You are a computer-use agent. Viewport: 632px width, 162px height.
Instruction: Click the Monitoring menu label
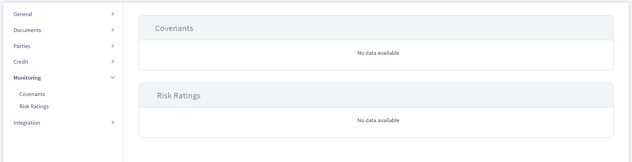pos(27,78)
